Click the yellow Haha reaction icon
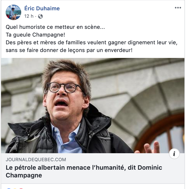Image resolution: width=186 pixels, height=189 pixels. click(15, 188)
